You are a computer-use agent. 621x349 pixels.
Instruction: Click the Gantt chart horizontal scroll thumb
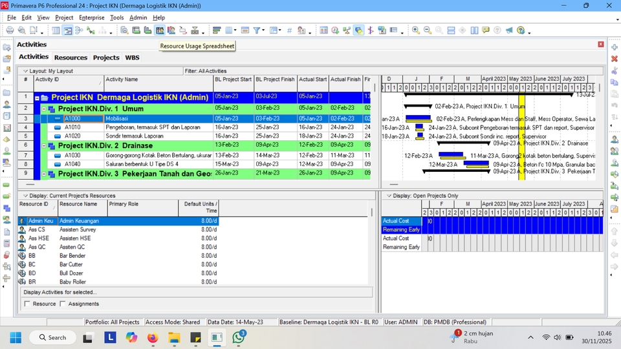[394, 184]
